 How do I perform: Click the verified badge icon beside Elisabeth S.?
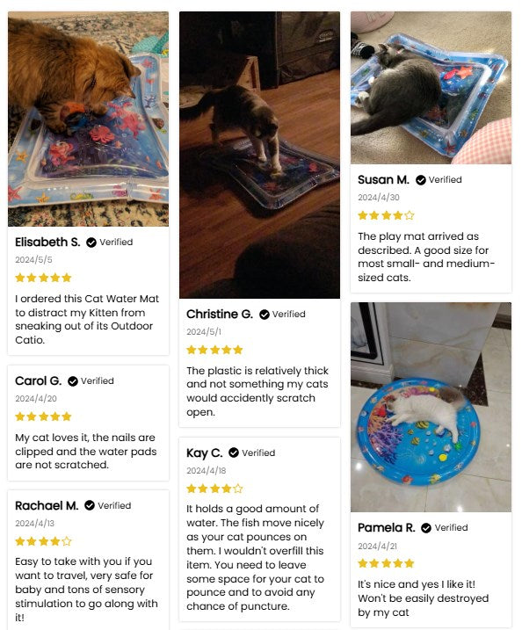pos(91,243)
